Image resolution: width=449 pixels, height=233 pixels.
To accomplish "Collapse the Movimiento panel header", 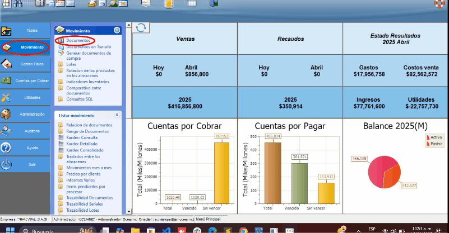I will point(117,30).
